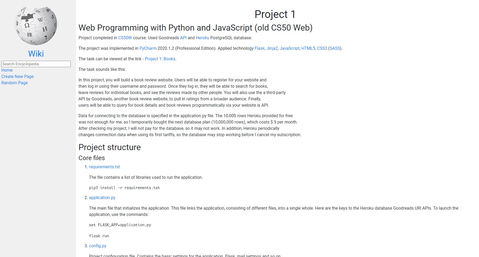Click the Wikipedia globe logo
Image resolution: width=479 pixels, height=257 pixels.
(x=36, y=26)
